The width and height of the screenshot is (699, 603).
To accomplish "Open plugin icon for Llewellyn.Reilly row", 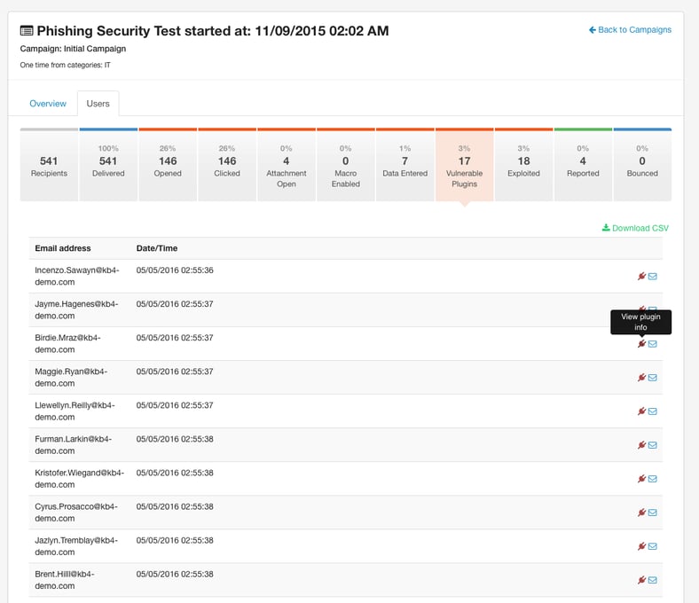I will click(641, 411).
